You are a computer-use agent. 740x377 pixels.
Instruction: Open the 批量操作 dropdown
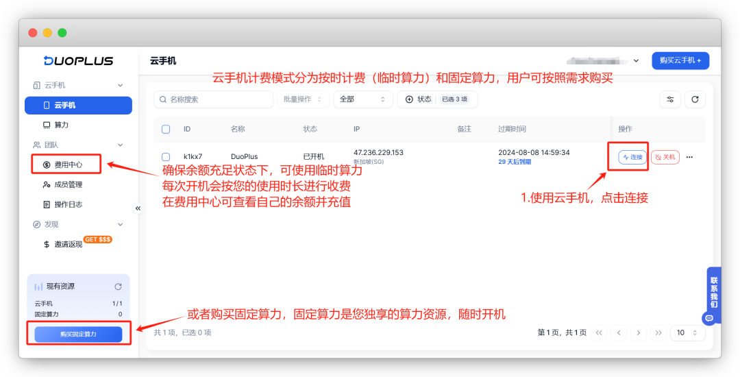303,99
